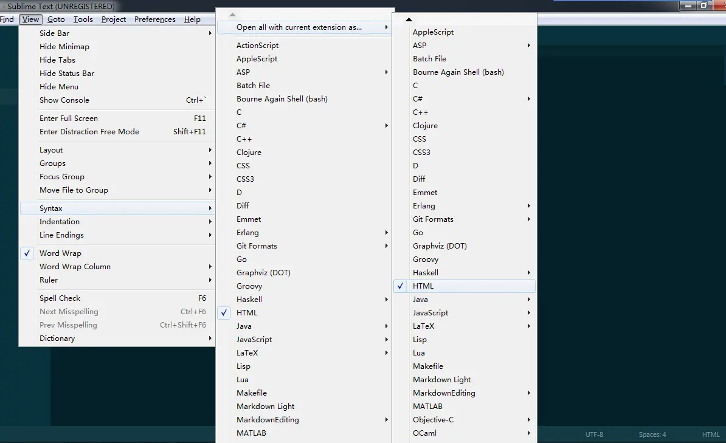Open the View menu

coord(30,19)
